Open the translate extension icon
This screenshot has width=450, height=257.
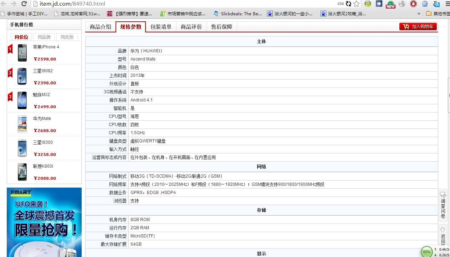[x=436, y=4]
